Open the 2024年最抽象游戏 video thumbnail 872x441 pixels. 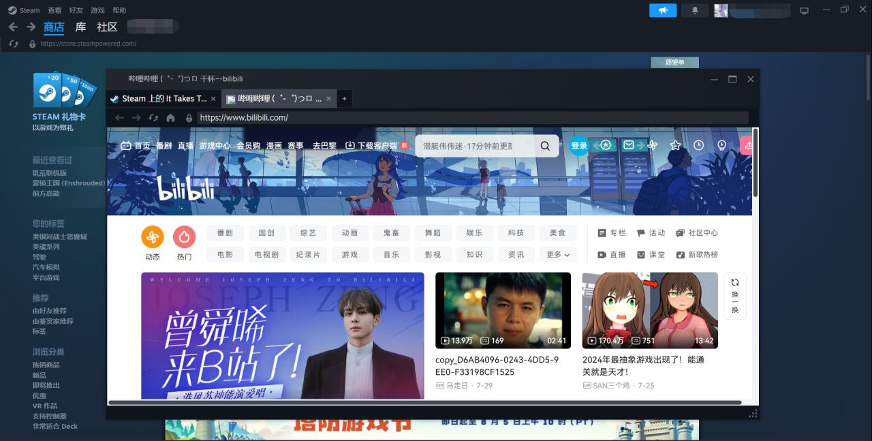(650, 311)
